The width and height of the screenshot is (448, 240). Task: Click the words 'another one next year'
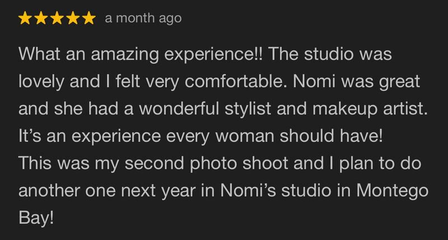coord(107,191)
